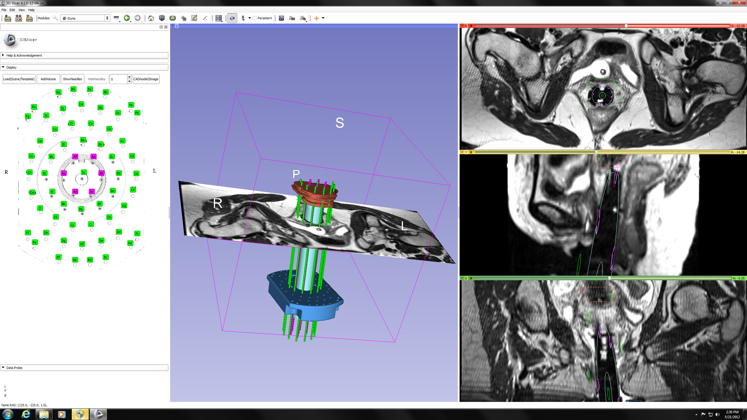Enable the Persistent checkbox
This screenshot has width=747, height=420.
(x=255, y=18)
